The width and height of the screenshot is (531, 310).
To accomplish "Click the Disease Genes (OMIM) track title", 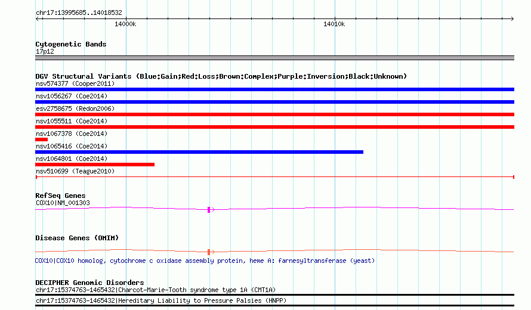I will pyautogui.click(x=77, y=238).
